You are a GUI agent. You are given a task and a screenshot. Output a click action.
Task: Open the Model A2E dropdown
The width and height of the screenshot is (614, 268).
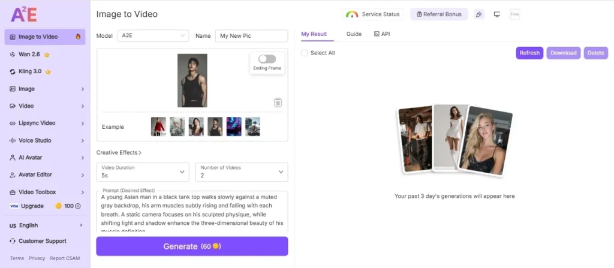click(153, 35)
